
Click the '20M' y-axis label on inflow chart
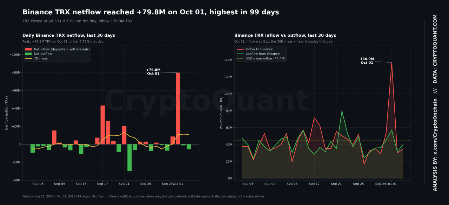pos(229,161)
